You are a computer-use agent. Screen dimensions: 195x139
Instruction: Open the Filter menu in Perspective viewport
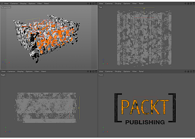tap(40, 4)
